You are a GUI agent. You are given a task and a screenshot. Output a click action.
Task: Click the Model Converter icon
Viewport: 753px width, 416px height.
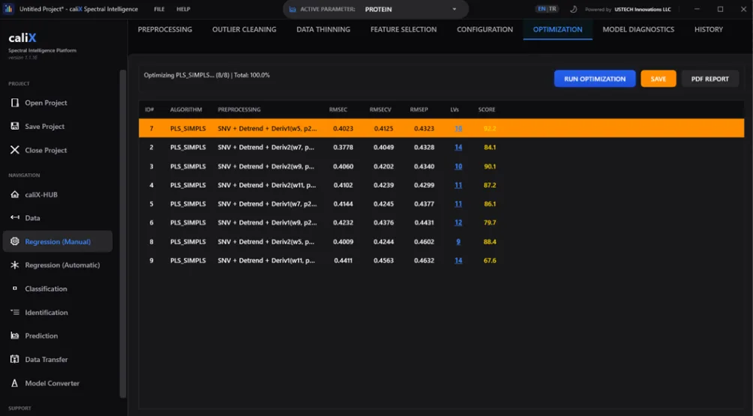pyautogui.click(x=15, y=383)
